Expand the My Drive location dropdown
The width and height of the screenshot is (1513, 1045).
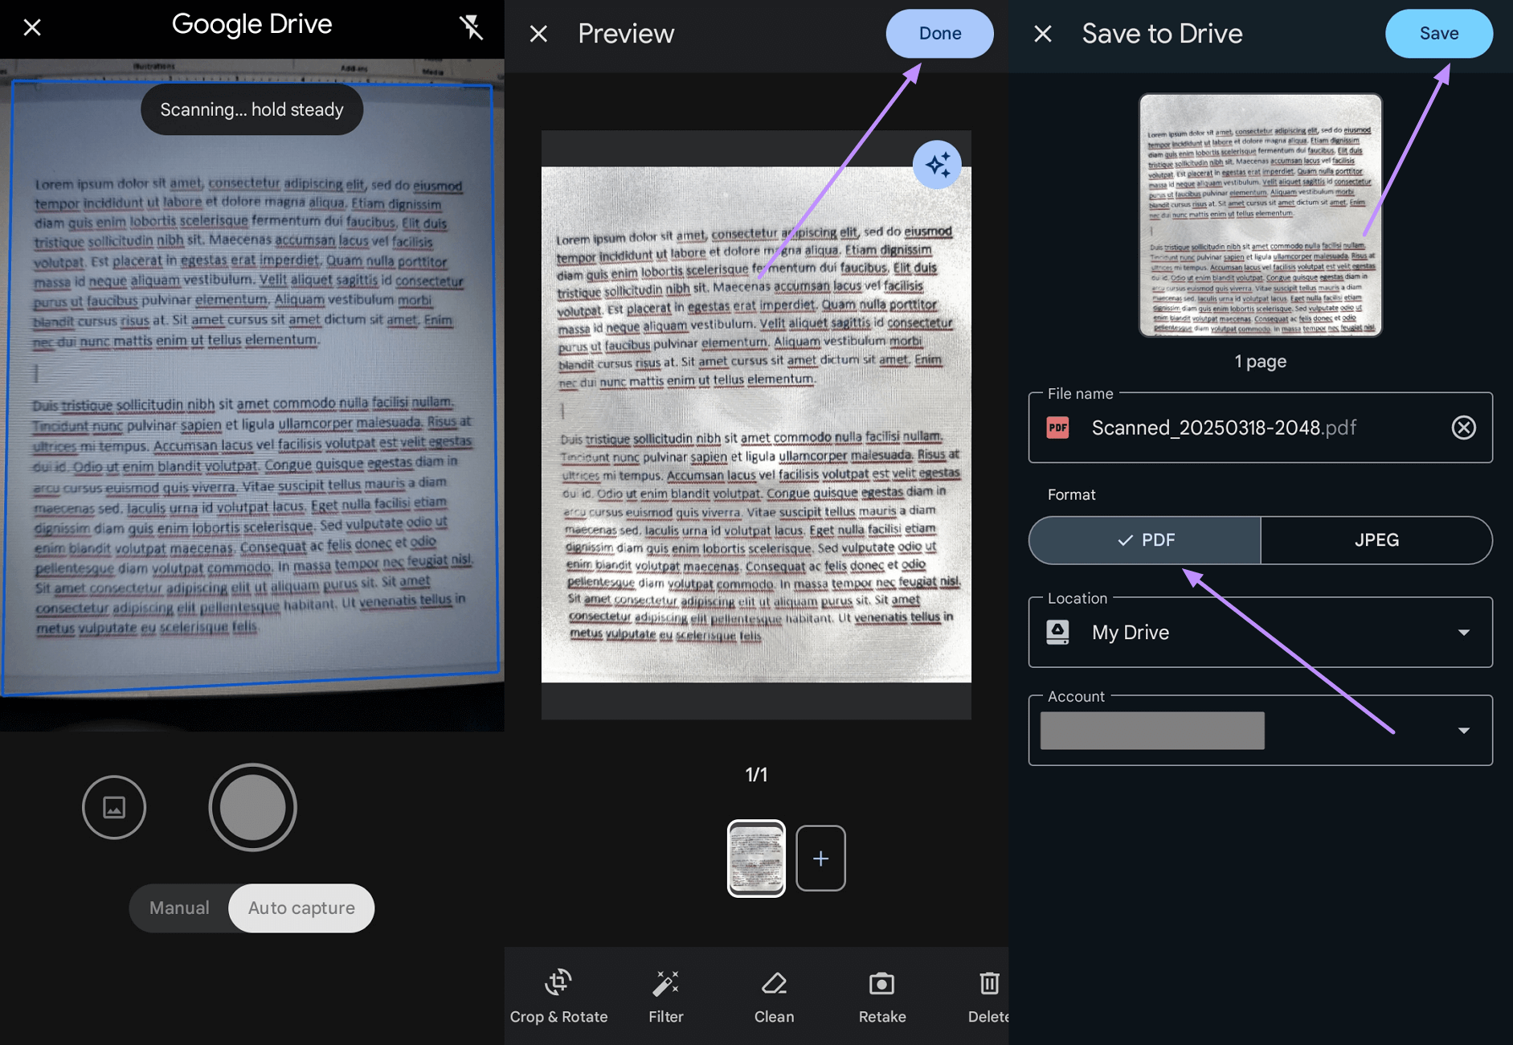[1464, 633]
